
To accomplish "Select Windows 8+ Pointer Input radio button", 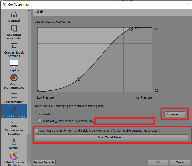I will [x=40, y=121].
